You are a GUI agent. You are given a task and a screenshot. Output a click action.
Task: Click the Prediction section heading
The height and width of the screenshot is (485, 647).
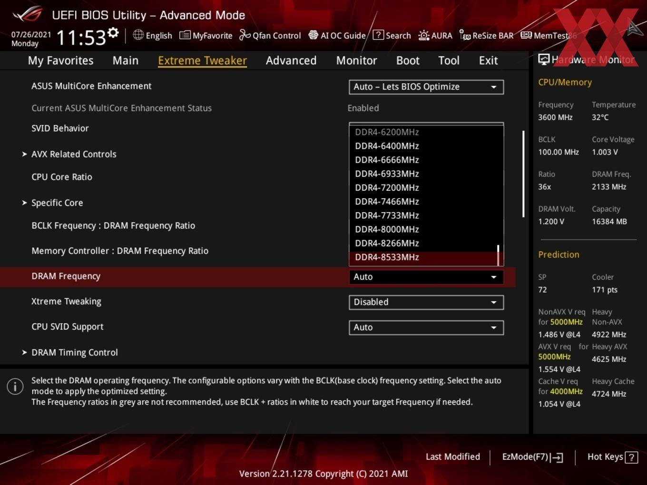559,254
